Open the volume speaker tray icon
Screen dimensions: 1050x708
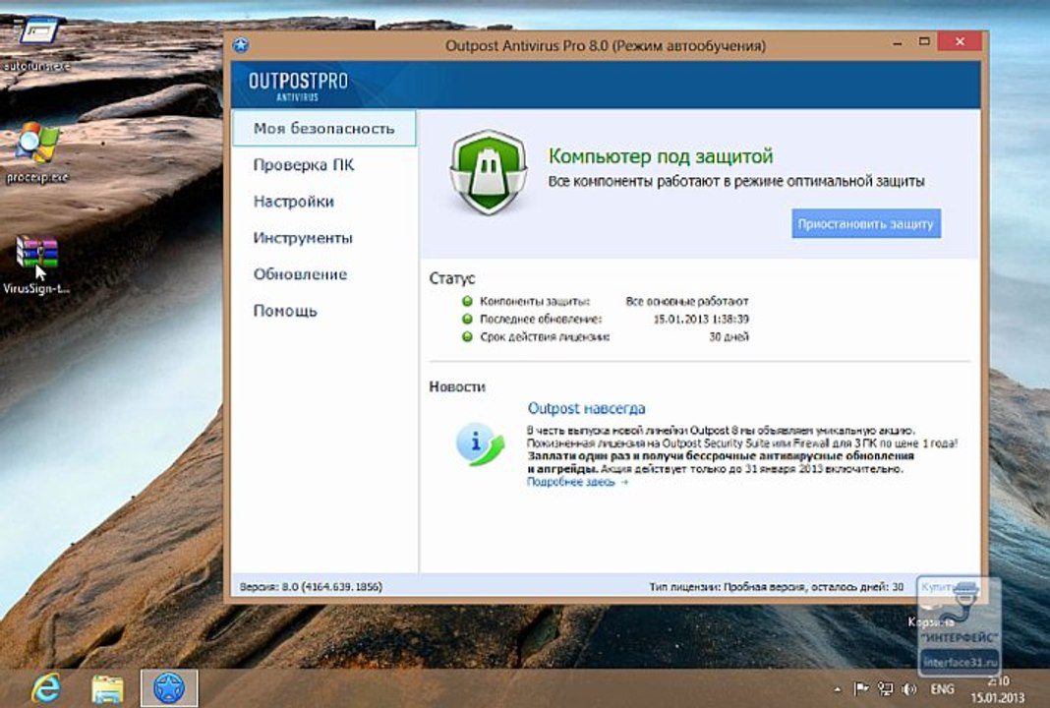point(908,688)
